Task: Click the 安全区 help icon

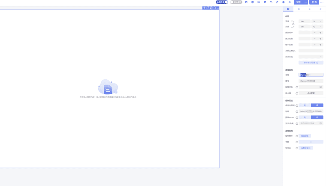Action: click(297, 148)
